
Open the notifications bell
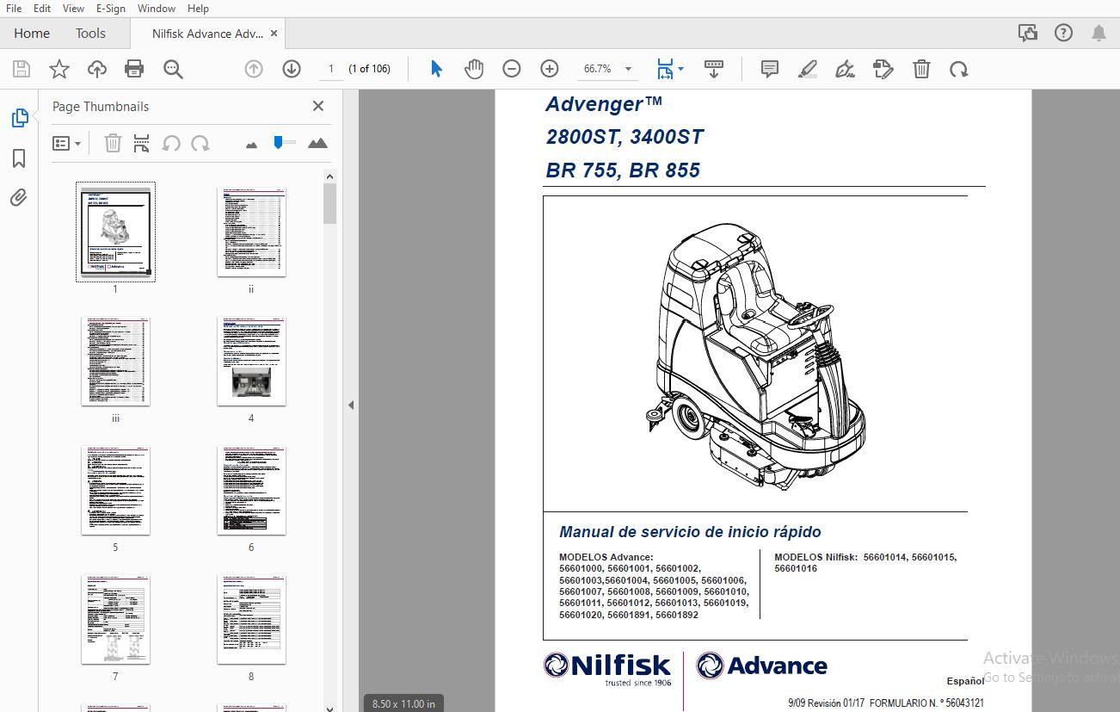(1099, 33)
